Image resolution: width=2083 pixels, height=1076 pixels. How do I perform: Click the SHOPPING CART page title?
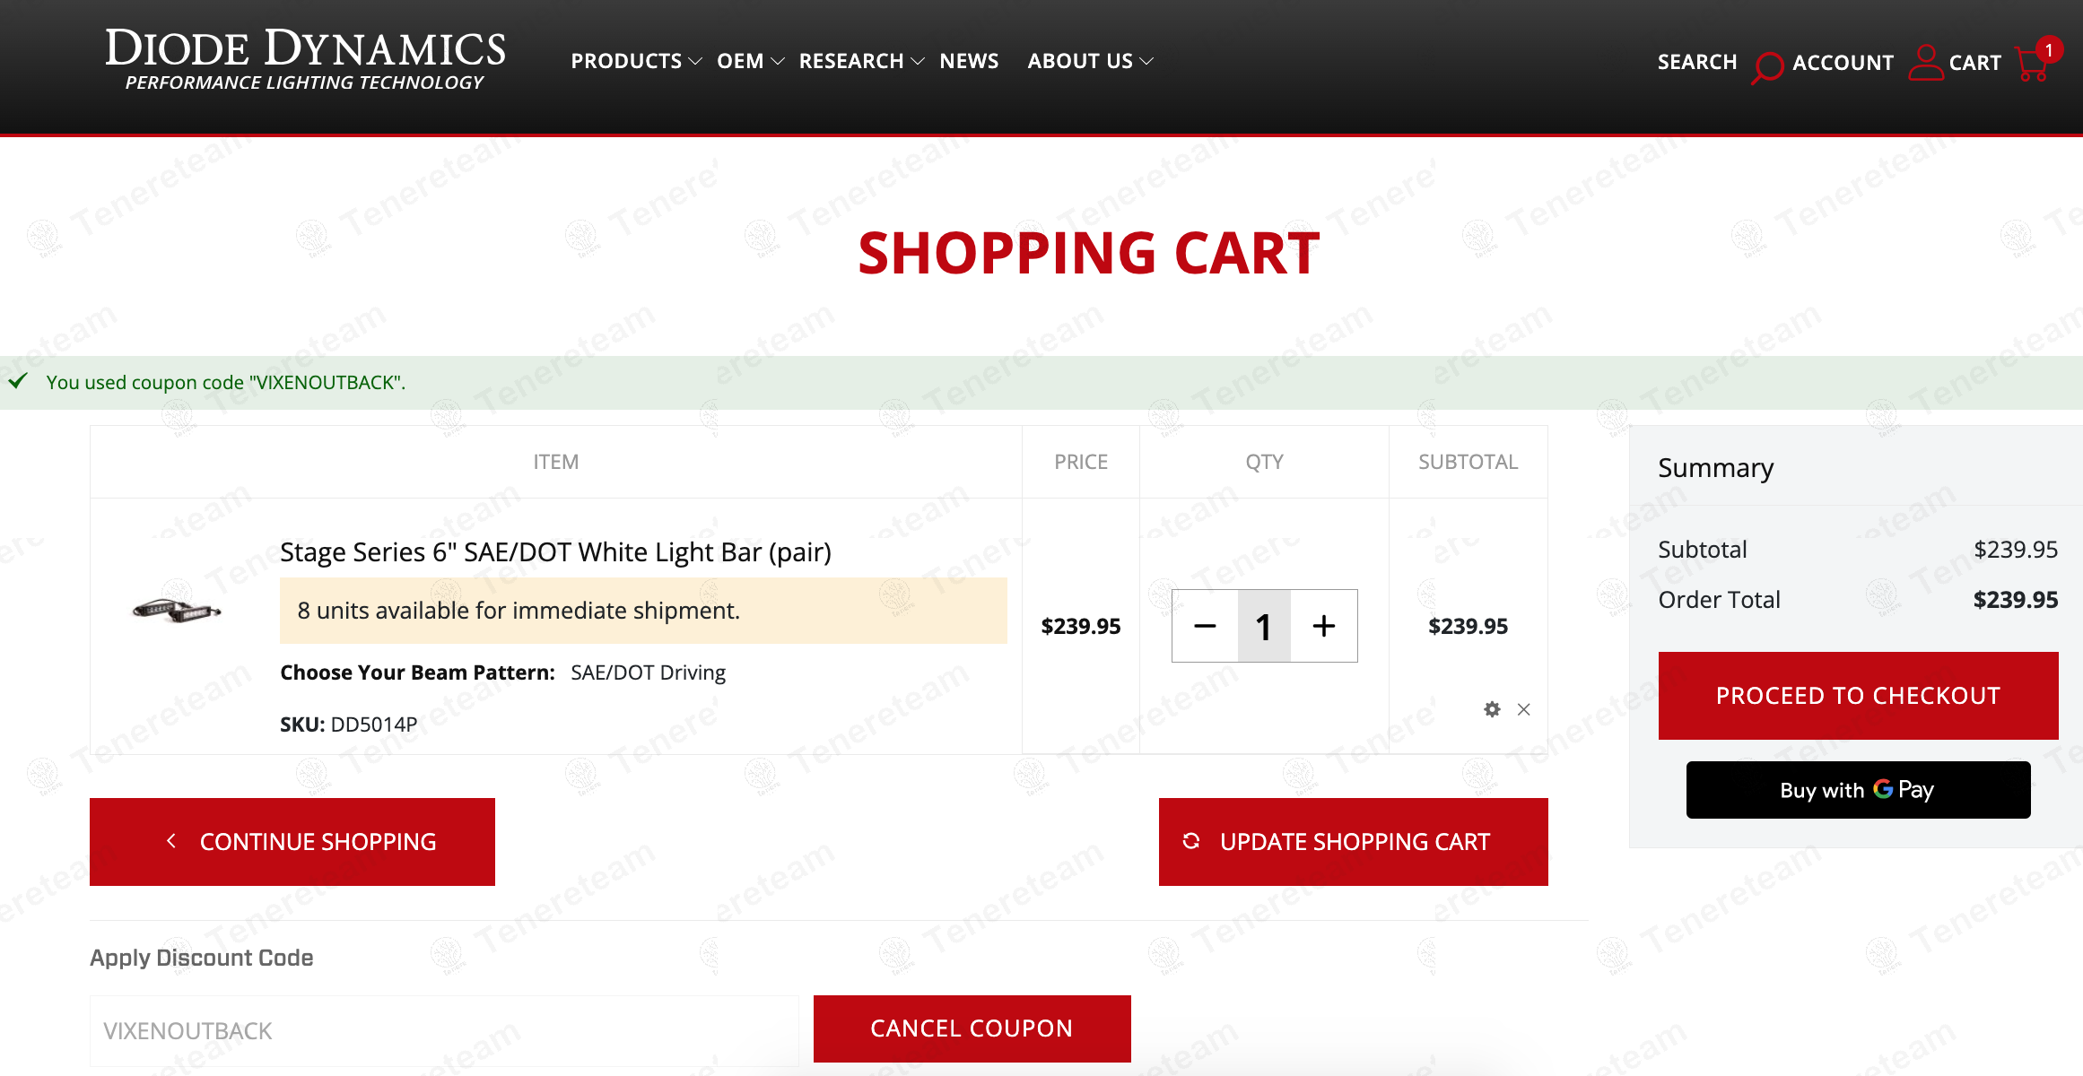[1088, 253]
